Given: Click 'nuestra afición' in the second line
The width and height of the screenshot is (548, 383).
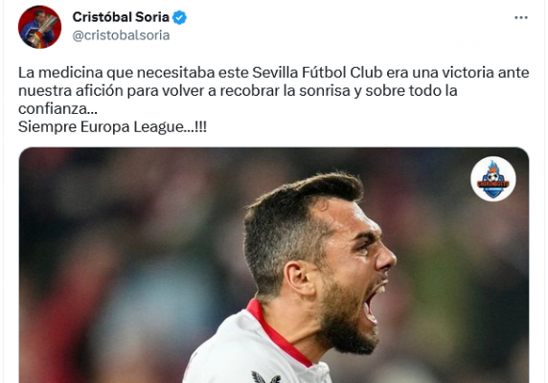Looking at the screenshot, I should point(70,91).
